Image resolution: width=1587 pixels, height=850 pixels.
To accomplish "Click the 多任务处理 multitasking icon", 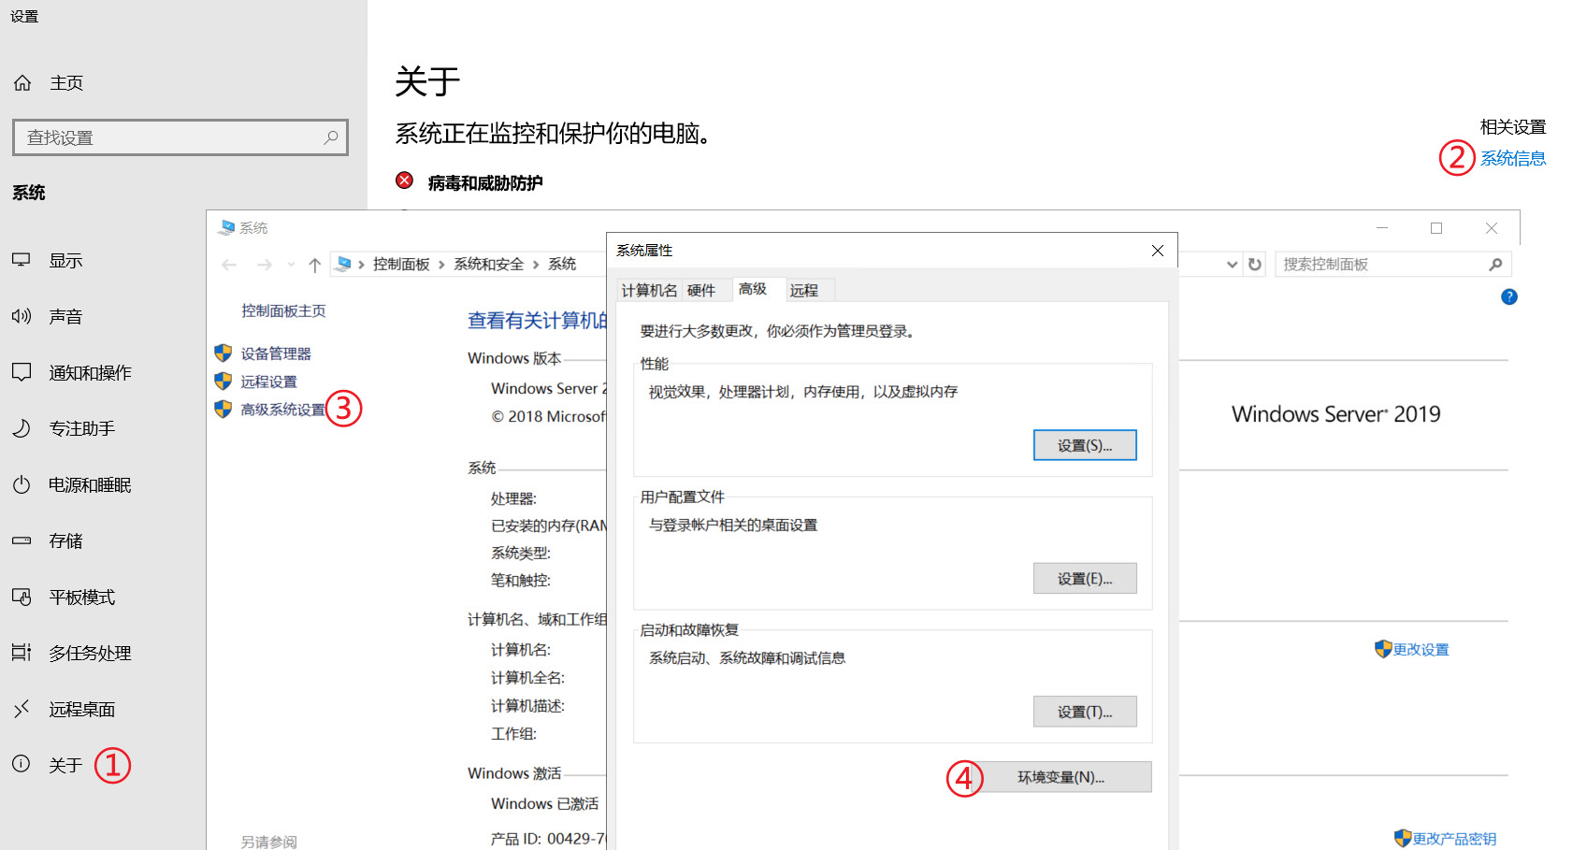I will [x=22, y=653].
